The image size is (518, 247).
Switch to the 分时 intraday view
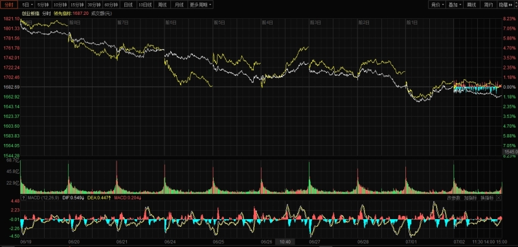point(8,5)
